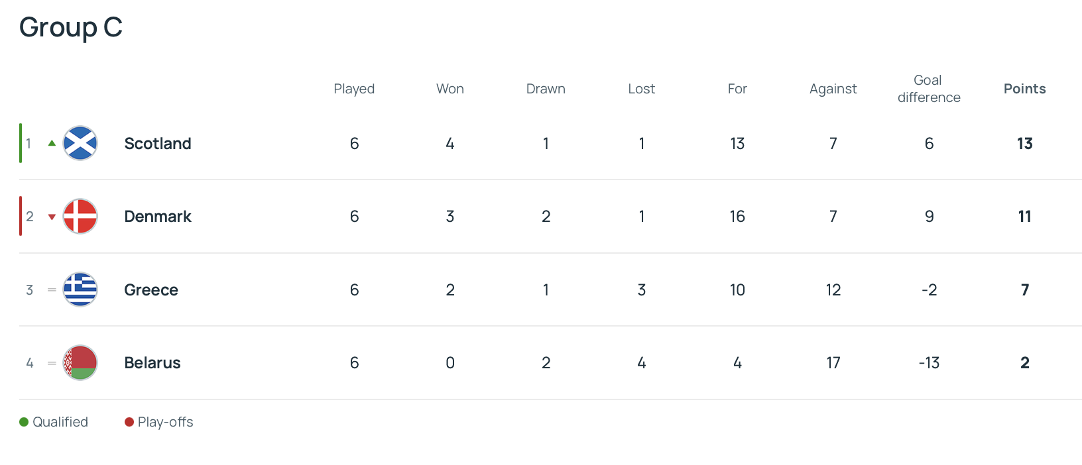This screenshot has height=465, width=1082.
Task: Click the Group C heading
Action: [x=71, y=27]
